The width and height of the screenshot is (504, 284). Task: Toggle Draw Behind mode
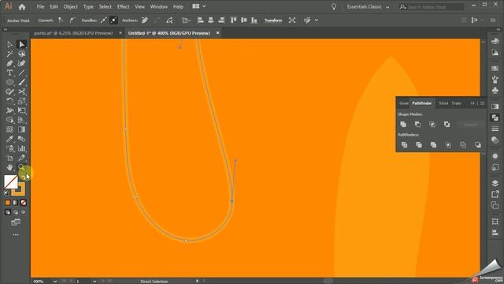tap(16, 212)
